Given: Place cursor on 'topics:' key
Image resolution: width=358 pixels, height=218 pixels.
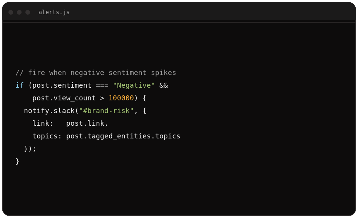Looking at the screenshot, I should click(x=47, y=136).
